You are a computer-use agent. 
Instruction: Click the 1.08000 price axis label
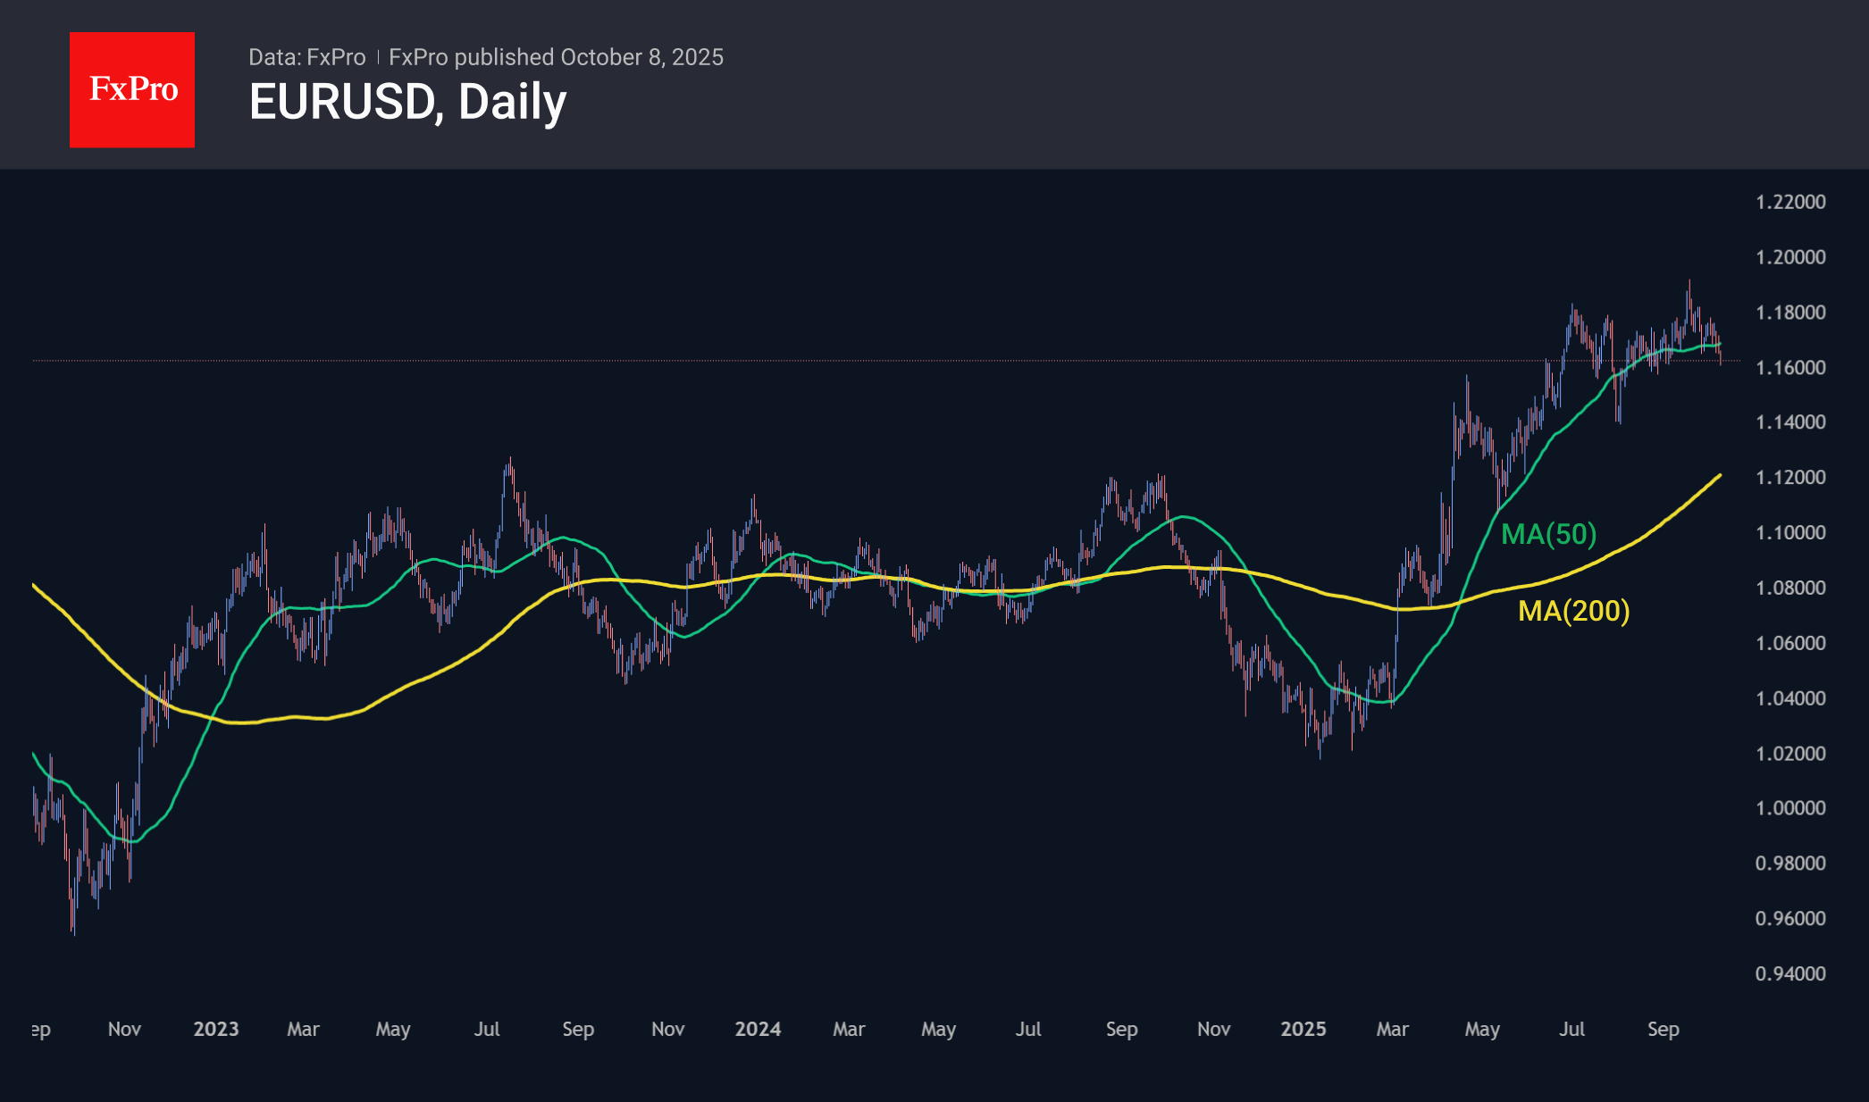1789,588
